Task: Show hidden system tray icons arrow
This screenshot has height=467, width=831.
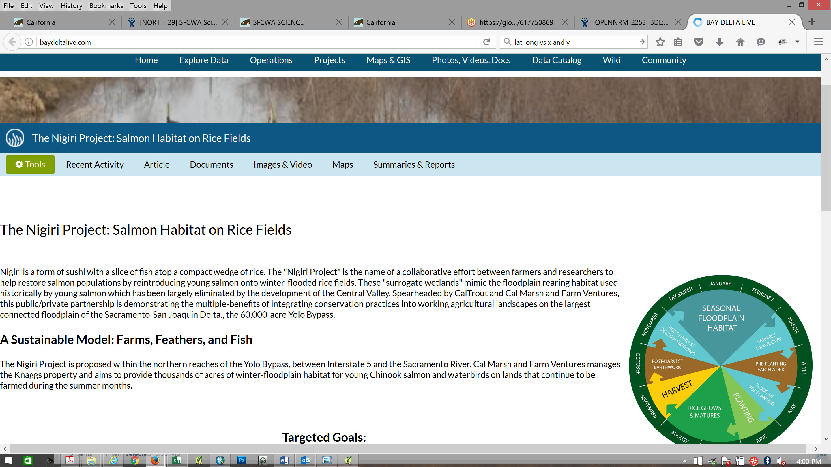Action: 684,461
